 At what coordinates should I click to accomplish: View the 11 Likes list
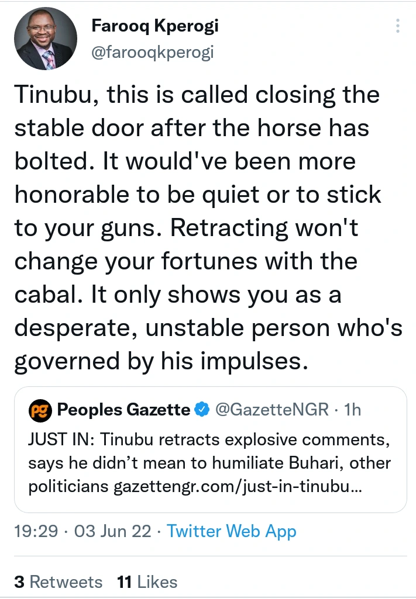tap(147, 582)
